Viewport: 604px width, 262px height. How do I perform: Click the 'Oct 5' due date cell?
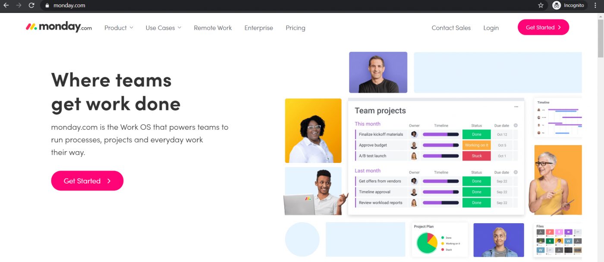[502, 145]
